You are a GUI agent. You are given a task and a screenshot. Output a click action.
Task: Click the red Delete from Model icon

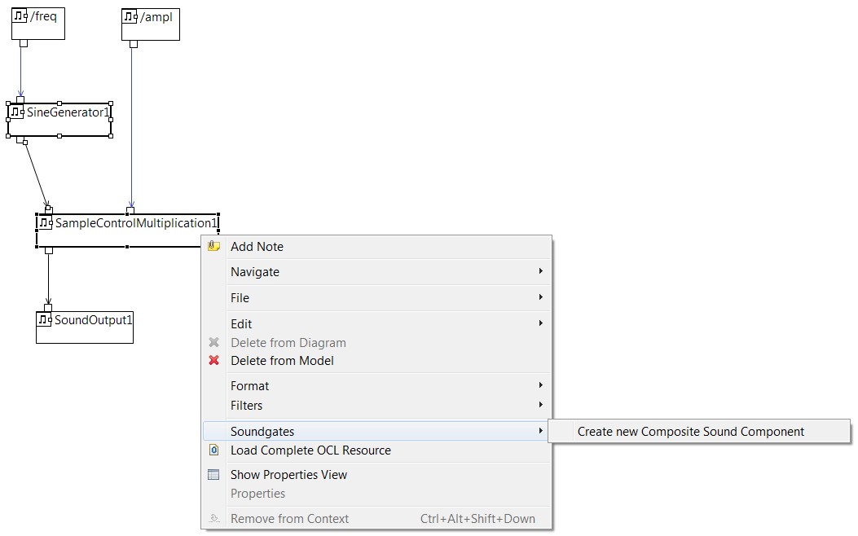[214, 360]
